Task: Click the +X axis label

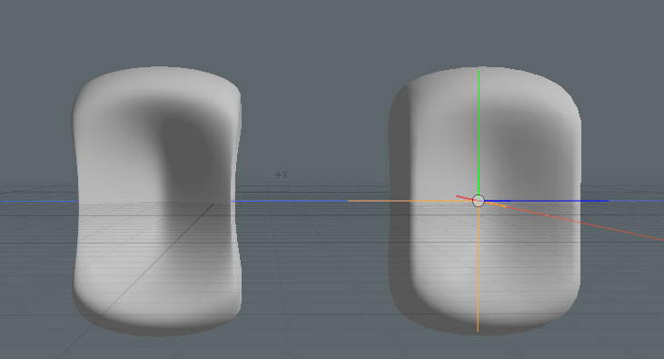Action: point(282,175)
